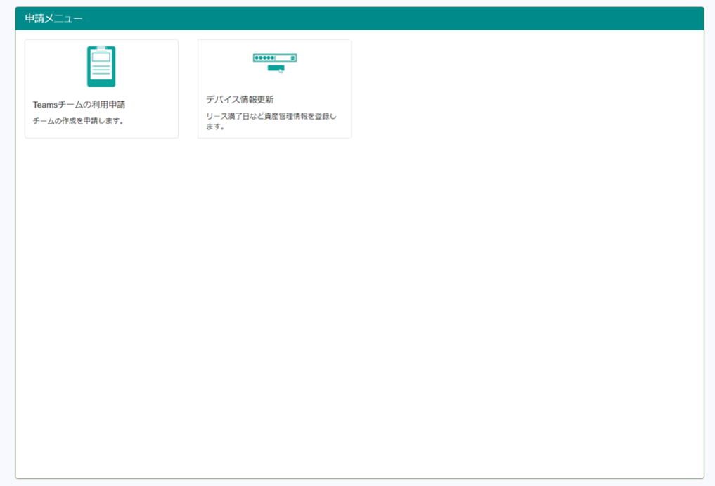Select the device information update card
This screenshot has width=715, height=486.
(273, 88)
